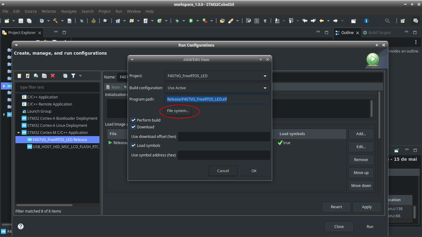Open the Refactor menu
This screenshot has height=237, width=422.
[49, 11]
